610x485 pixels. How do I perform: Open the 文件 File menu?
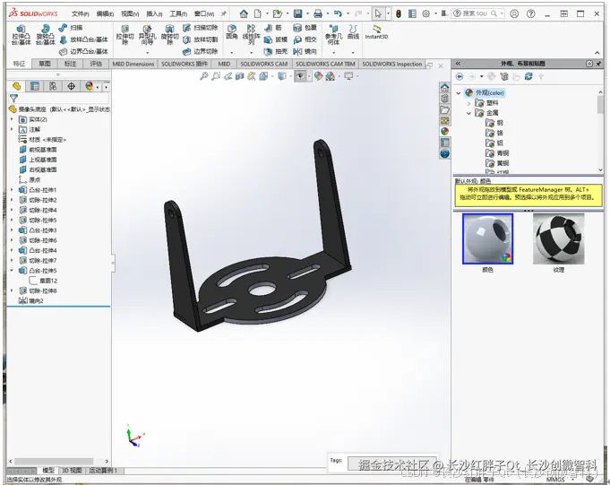pos(80,14)
